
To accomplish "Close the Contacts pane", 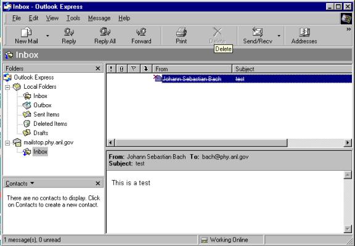I will coord(98,183).
